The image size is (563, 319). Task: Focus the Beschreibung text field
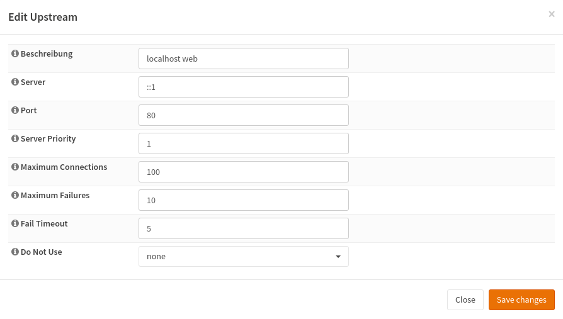[243, 59]
